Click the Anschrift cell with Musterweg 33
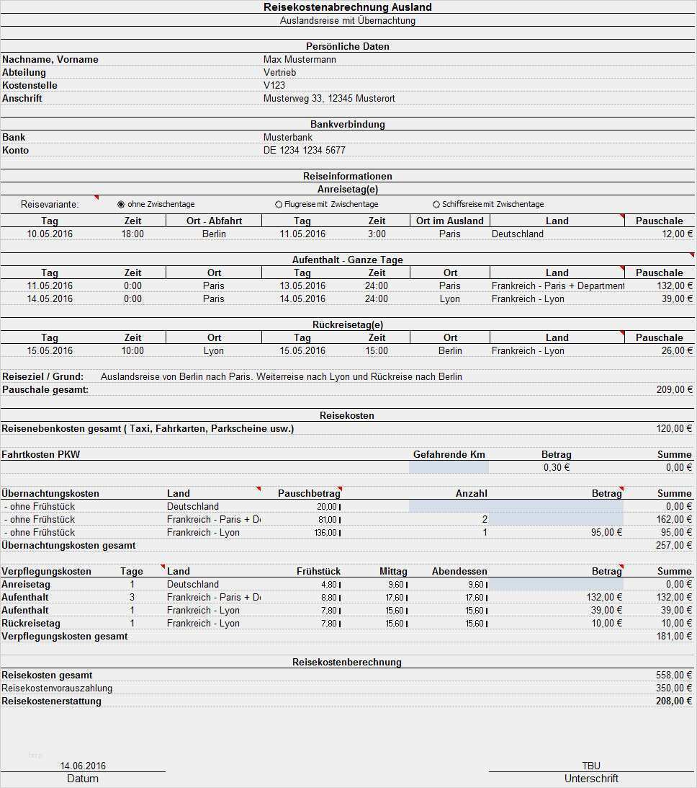The height and width of the screenshot is (788, 697). [x=329, y=98]
